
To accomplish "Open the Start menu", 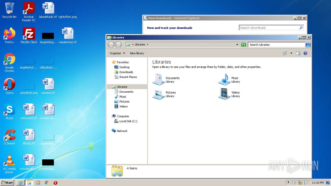I will click(x=7, y=183).
